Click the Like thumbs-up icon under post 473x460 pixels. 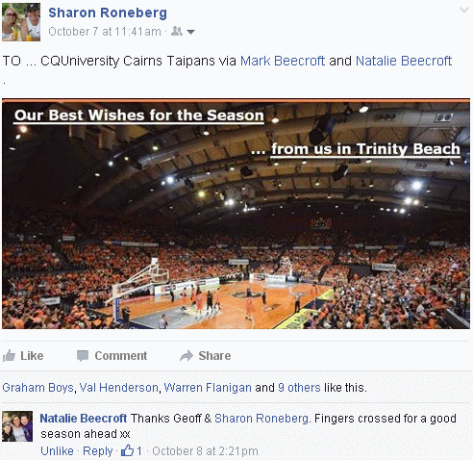coord(9,356)
